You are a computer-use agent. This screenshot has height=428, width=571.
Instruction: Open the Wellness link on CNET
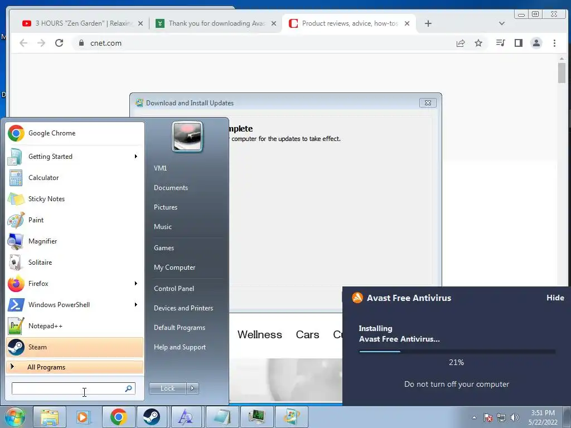tap(260, 334)
